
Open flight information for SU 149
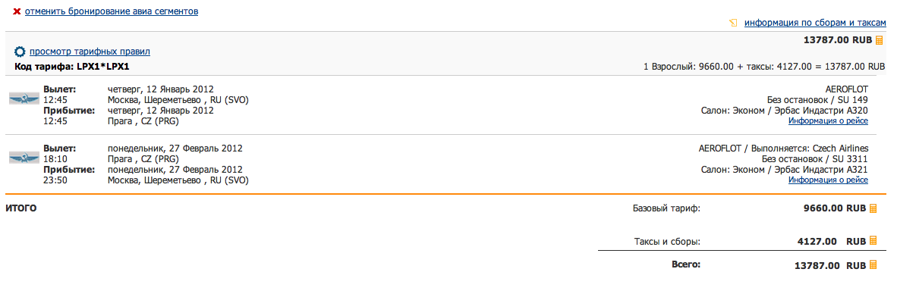(x=828, y=121)
